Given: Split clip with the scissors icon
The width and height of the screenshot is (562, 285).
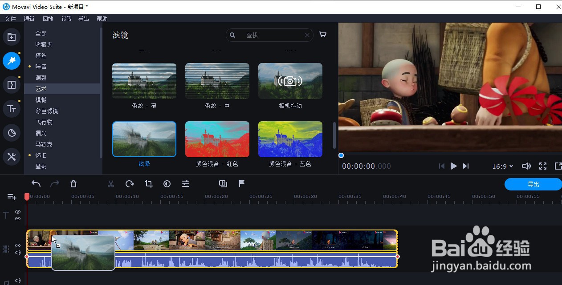Looking at the screenshot, I should pyautogui.click(x=111, y=184).
